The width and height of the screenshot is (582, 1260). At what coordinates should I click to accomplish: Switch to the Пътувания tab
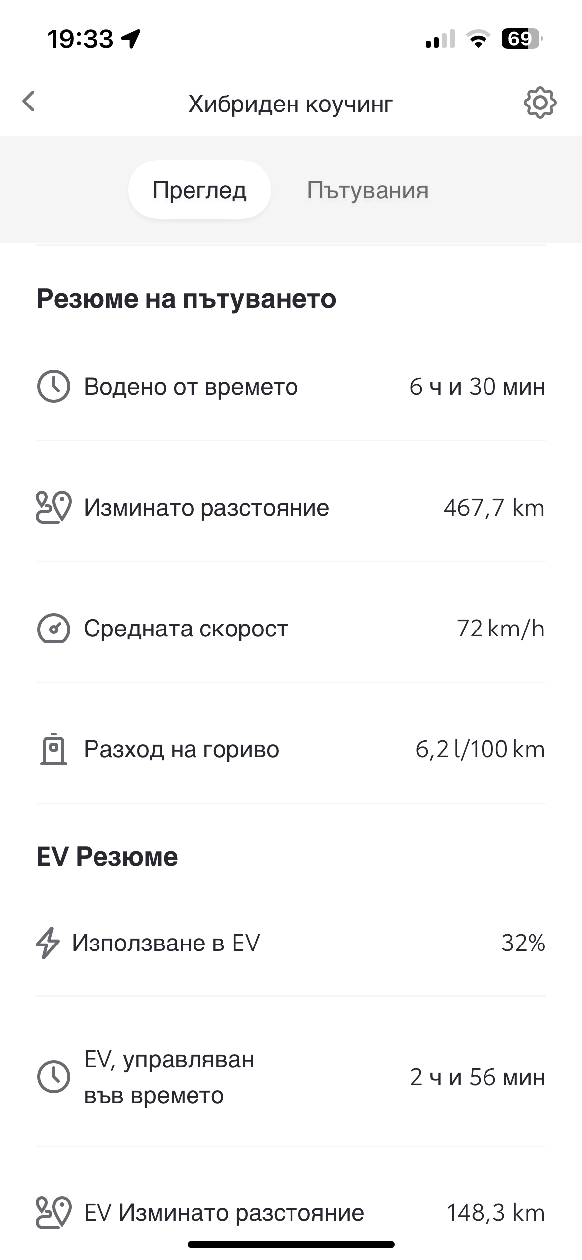368,190
